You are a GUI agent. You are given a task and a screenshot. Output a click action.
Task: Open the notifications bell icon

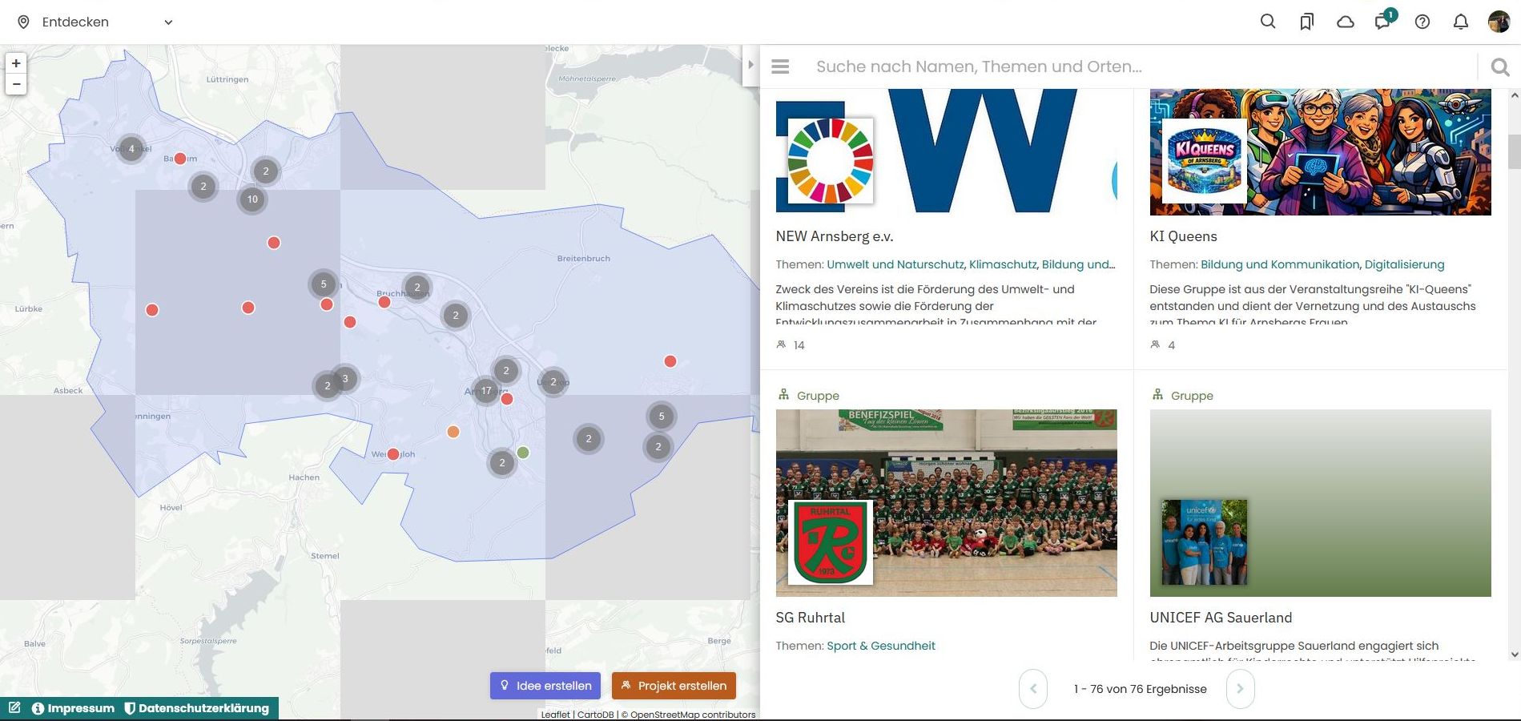pos(1461,22)
